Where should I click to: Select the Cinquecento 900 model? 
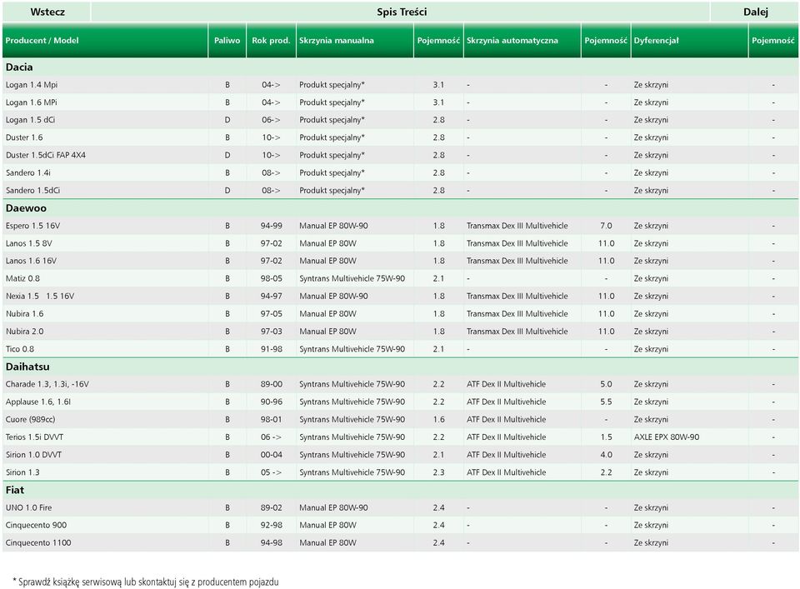tap(36, 525)
